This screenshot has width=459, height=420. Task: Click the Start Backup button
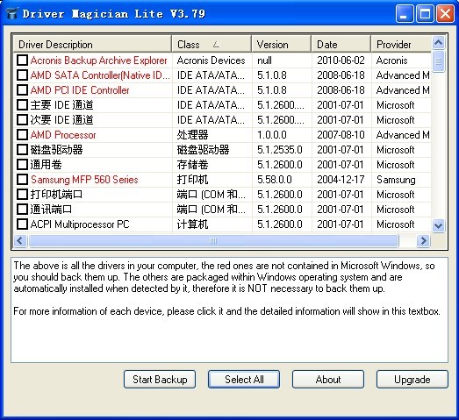point(160,380)
